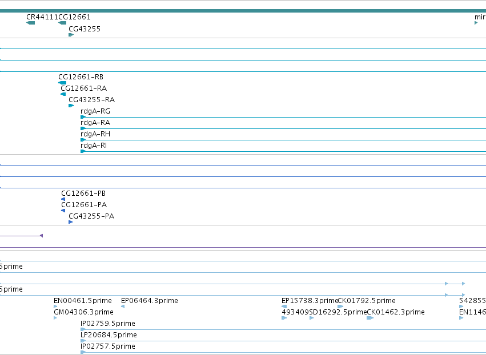
Task: Select protein CG43255-PA
Action: click(x=91, y=216)
